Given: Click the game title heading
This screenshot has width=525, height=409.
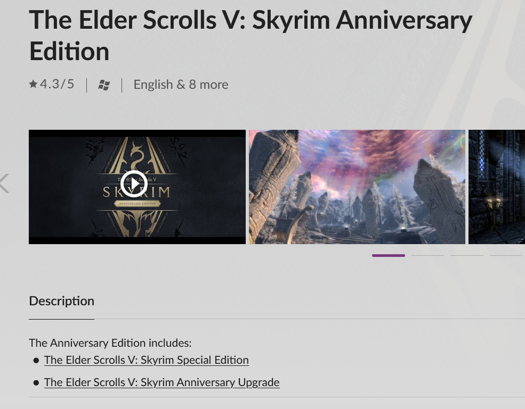Looking at the screenshot, I should pos(251,35).
